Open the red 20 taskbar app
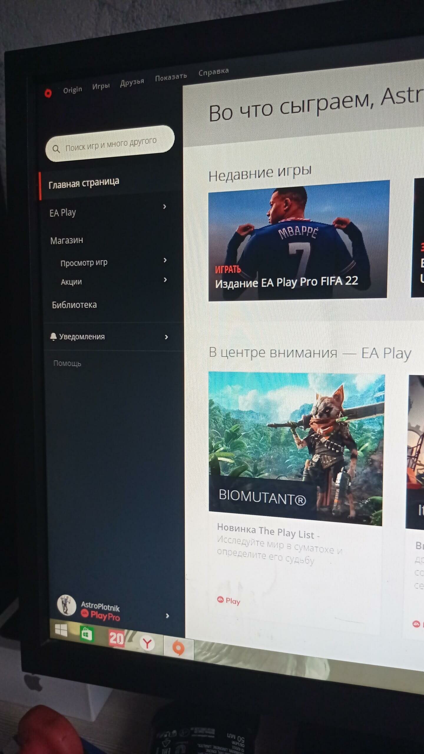The height and width of the screenshot is (754, 424). [x=116, y=639]
